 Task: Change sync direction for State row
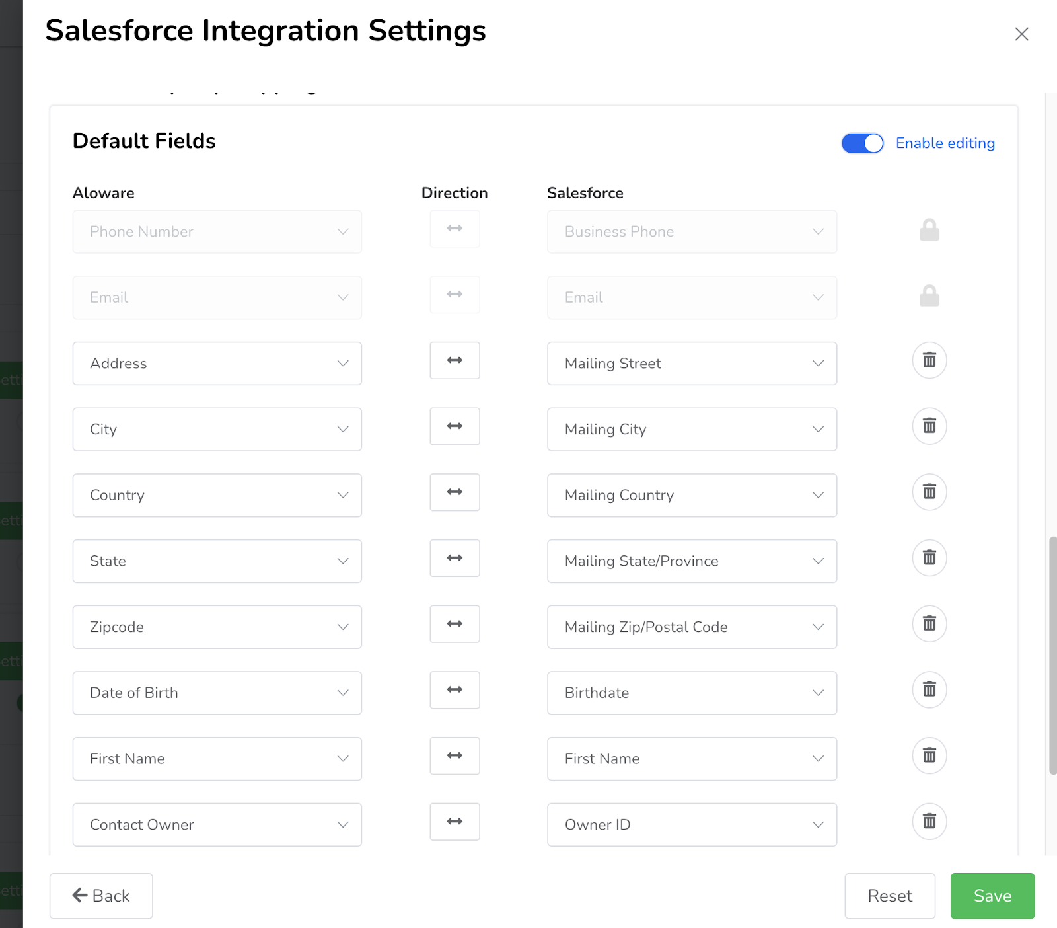coord(455,558)
